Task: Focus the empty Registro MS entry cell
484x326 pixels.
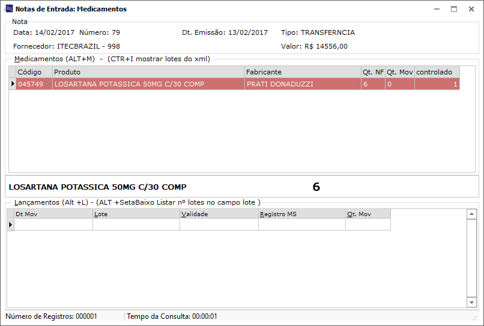Action: pyautogui.click(x=302, y=225)
